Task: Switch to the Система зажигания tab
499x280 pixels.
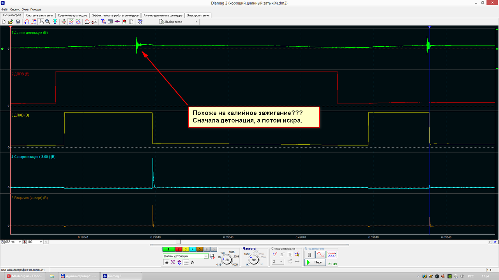Action: click(x=39, y=15)
